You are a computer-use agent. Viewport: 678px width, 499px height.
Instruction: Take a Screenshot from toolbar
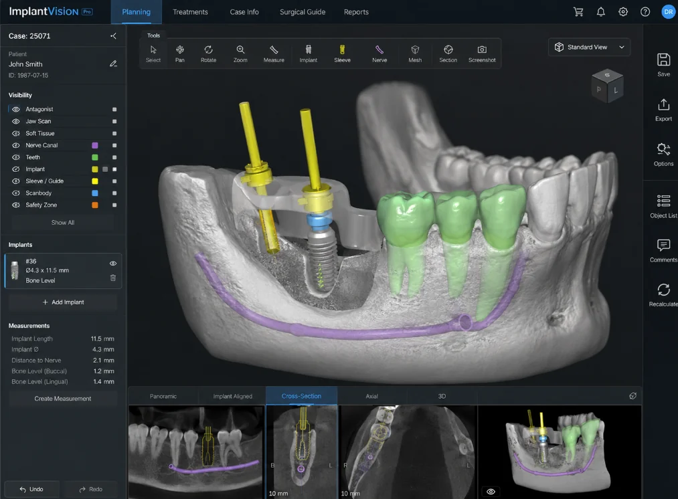click(482, 54)
